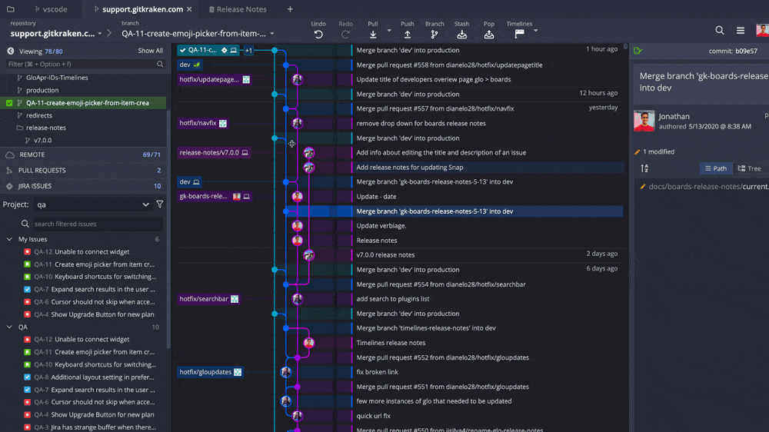Add a new tab with plus icon
Viewport: 769px width, 432px height.
(x=290, y=8)
